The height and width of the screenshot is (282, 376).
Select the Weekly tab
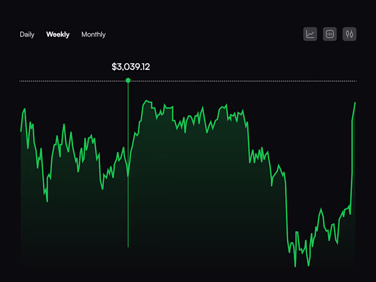coord(58,34)
